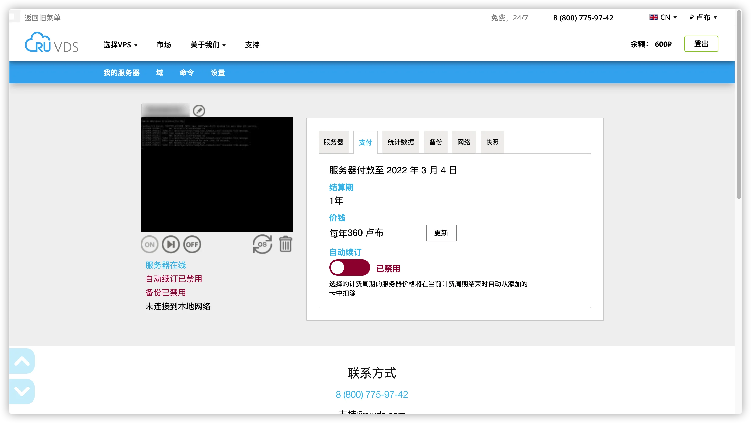
Task: Click the RuVDS cloud logo
Action: click(52, 42)
